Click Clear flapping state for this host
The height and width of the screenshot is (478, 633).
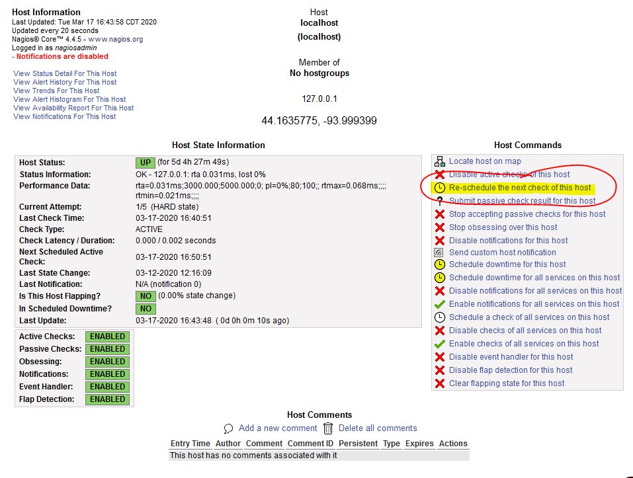tap(507, 383)
